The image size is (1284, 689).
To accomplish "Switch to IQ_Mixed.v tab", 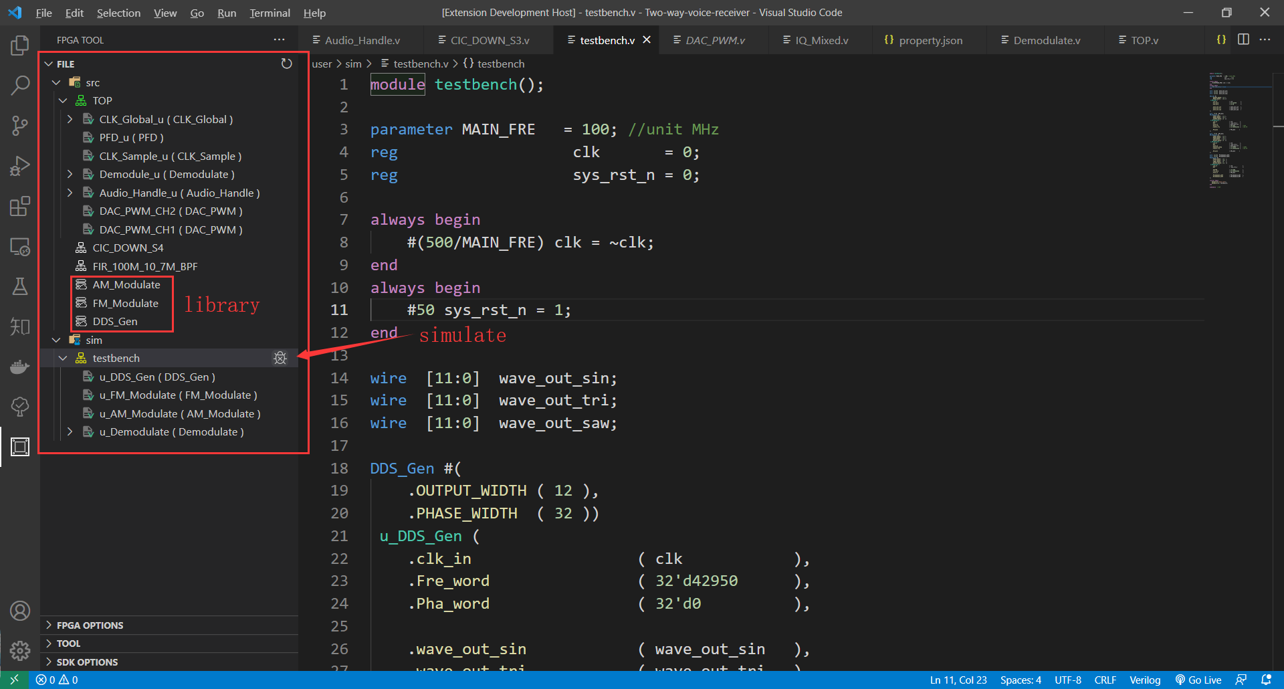I will pos(821,40).
